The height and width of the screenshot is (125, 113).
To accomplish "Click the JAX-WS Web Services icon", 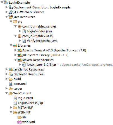I will 11,12.
